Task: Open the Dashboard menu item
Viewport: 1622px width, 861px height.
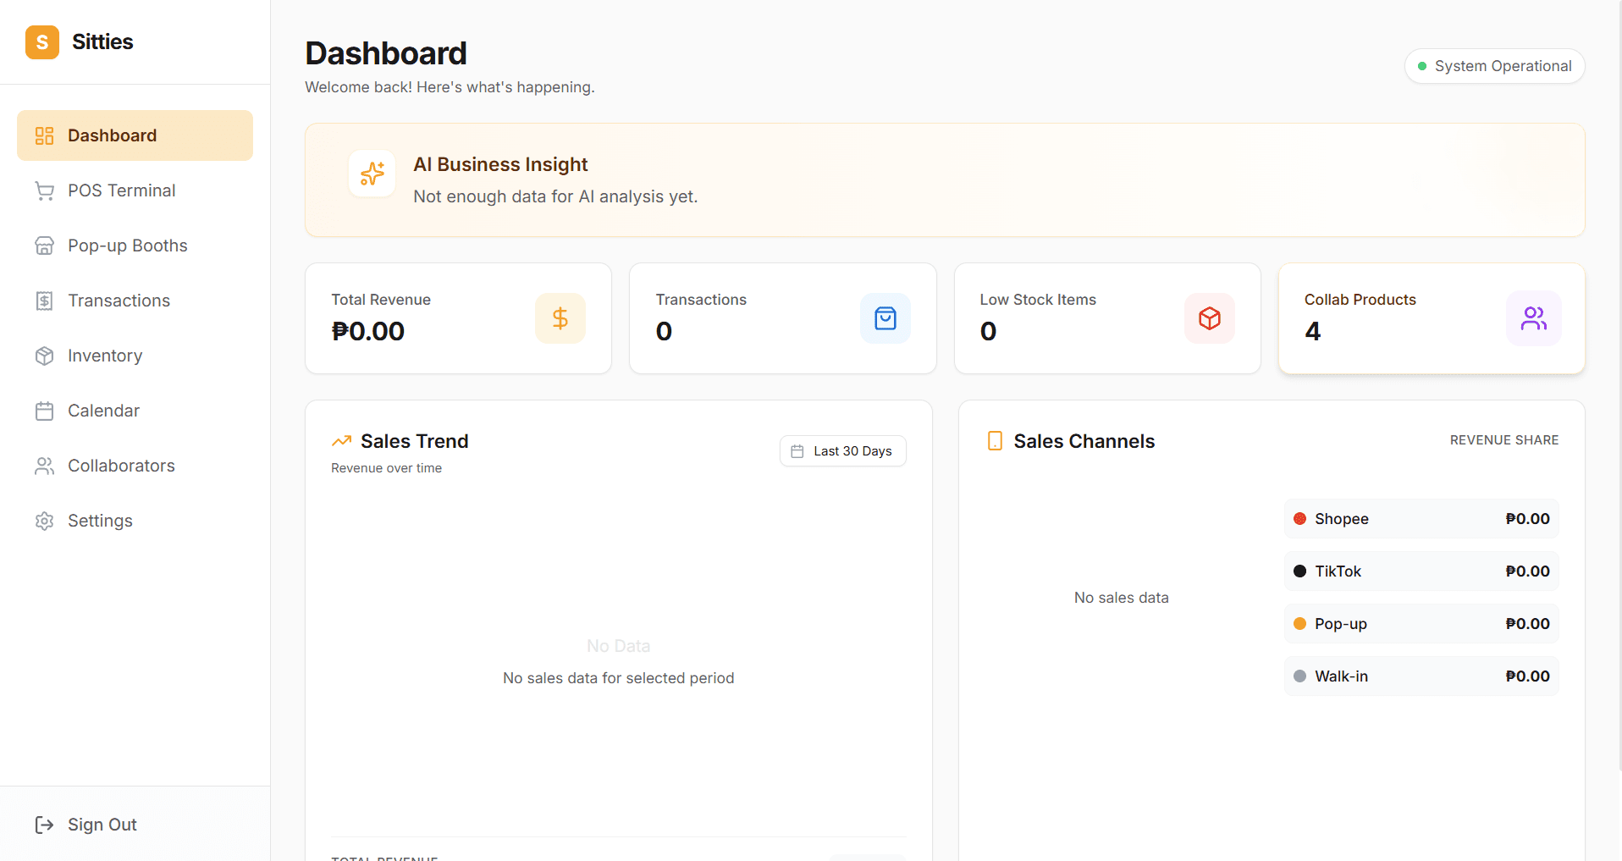Action: (x=135, y=135)
